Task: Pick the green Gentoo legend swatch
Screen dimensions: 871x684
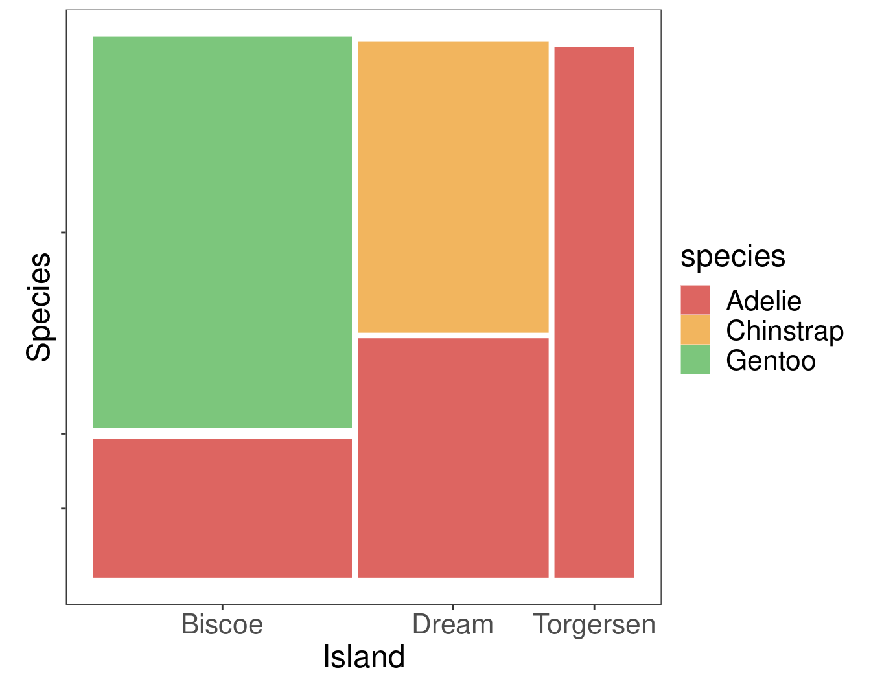Action: pos(695,360)
